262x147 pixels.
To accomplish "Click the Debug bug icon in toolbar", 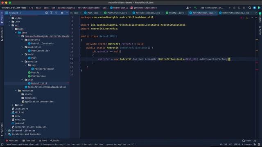I will 234,8.
